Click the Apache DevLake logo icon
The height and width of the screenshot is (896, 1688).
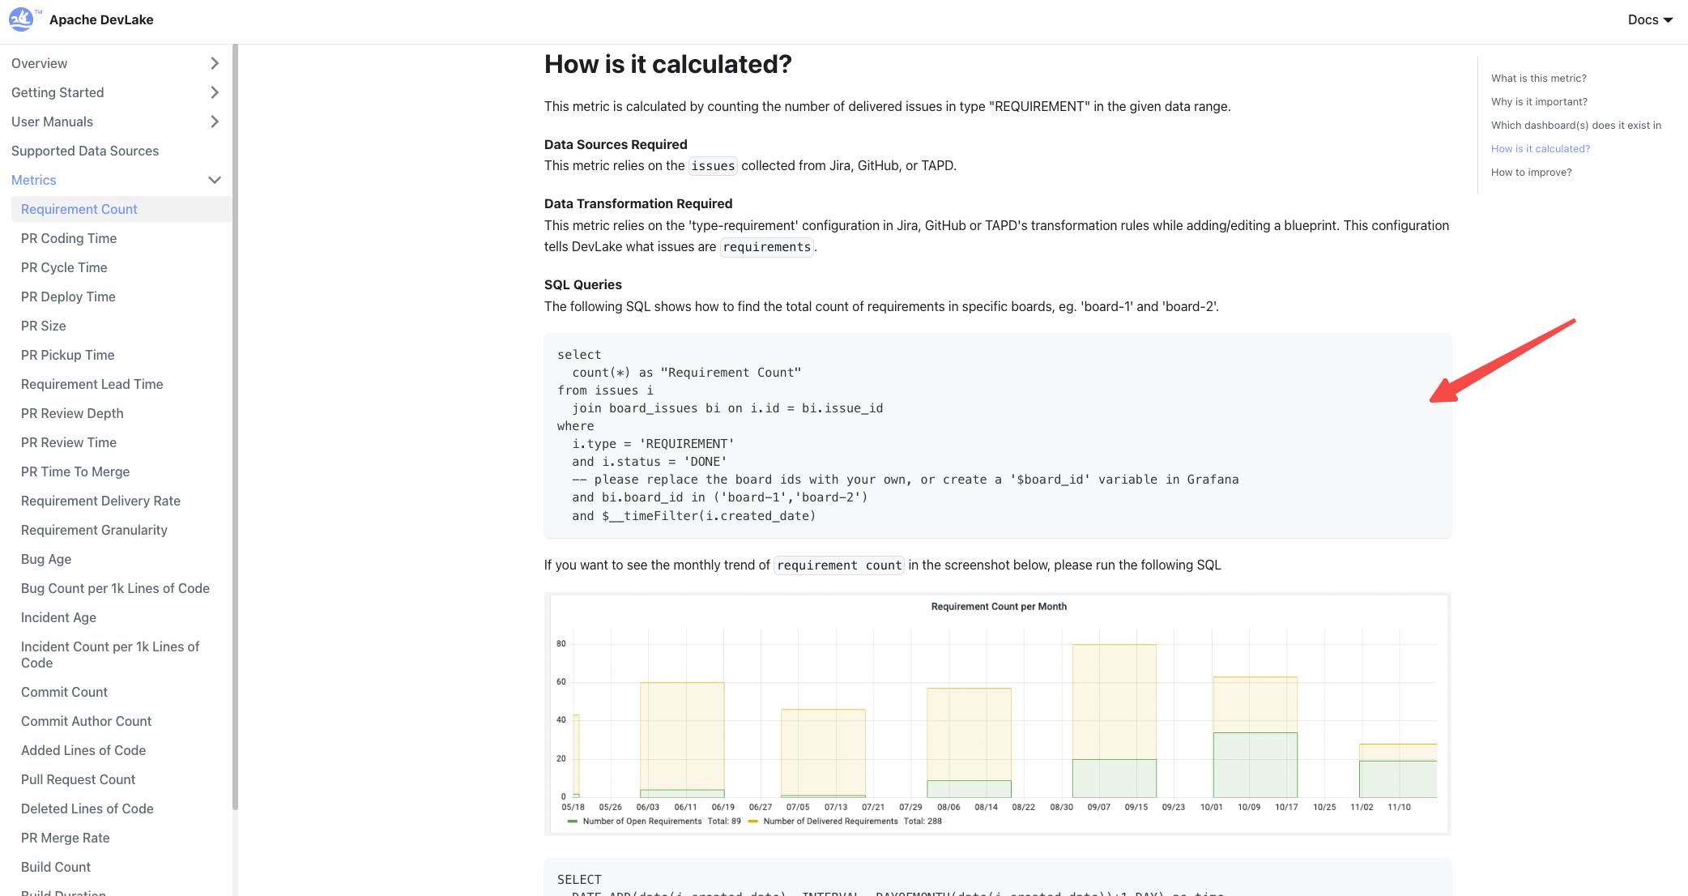(x=22, y=19)
